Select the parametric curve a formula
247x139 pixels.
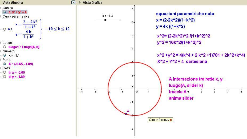tap(28, 29)
